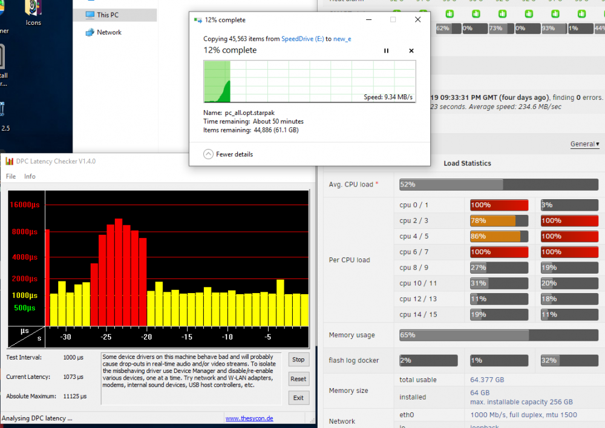The height and width of the screenshot is (428, 605).
Task: Click the DPC latency bar graph
Action: pyautogui.click(x=159, y=269)
